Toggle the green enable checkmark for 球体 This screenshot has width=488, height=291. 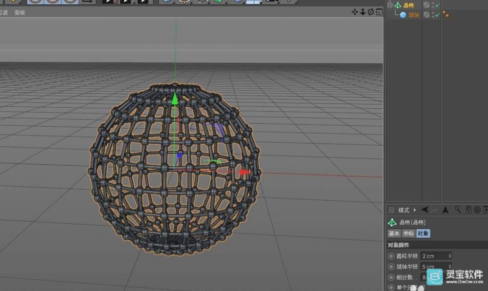(x=437, y=15)
